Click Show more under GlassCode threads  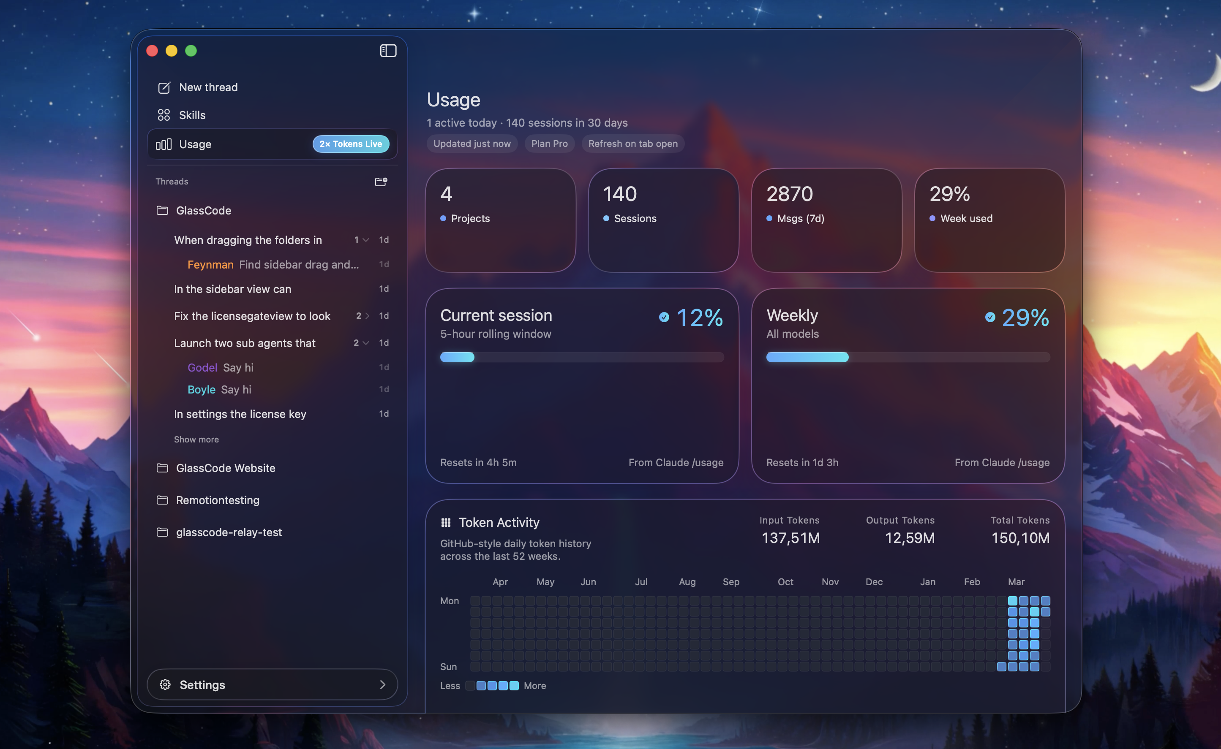(196, 439)
